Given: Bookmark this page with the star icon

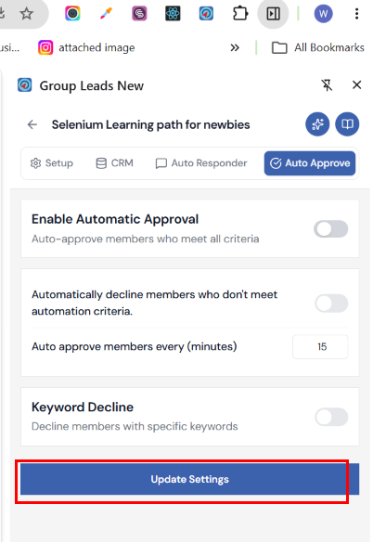Looking at the screenshot, I should 26,14.
